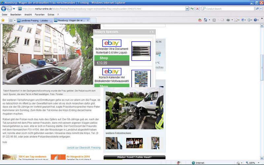Follow the zurück zur Übersicht: Freising link
The width and height of the screenshot is (264, 165).
click(84, 148)
